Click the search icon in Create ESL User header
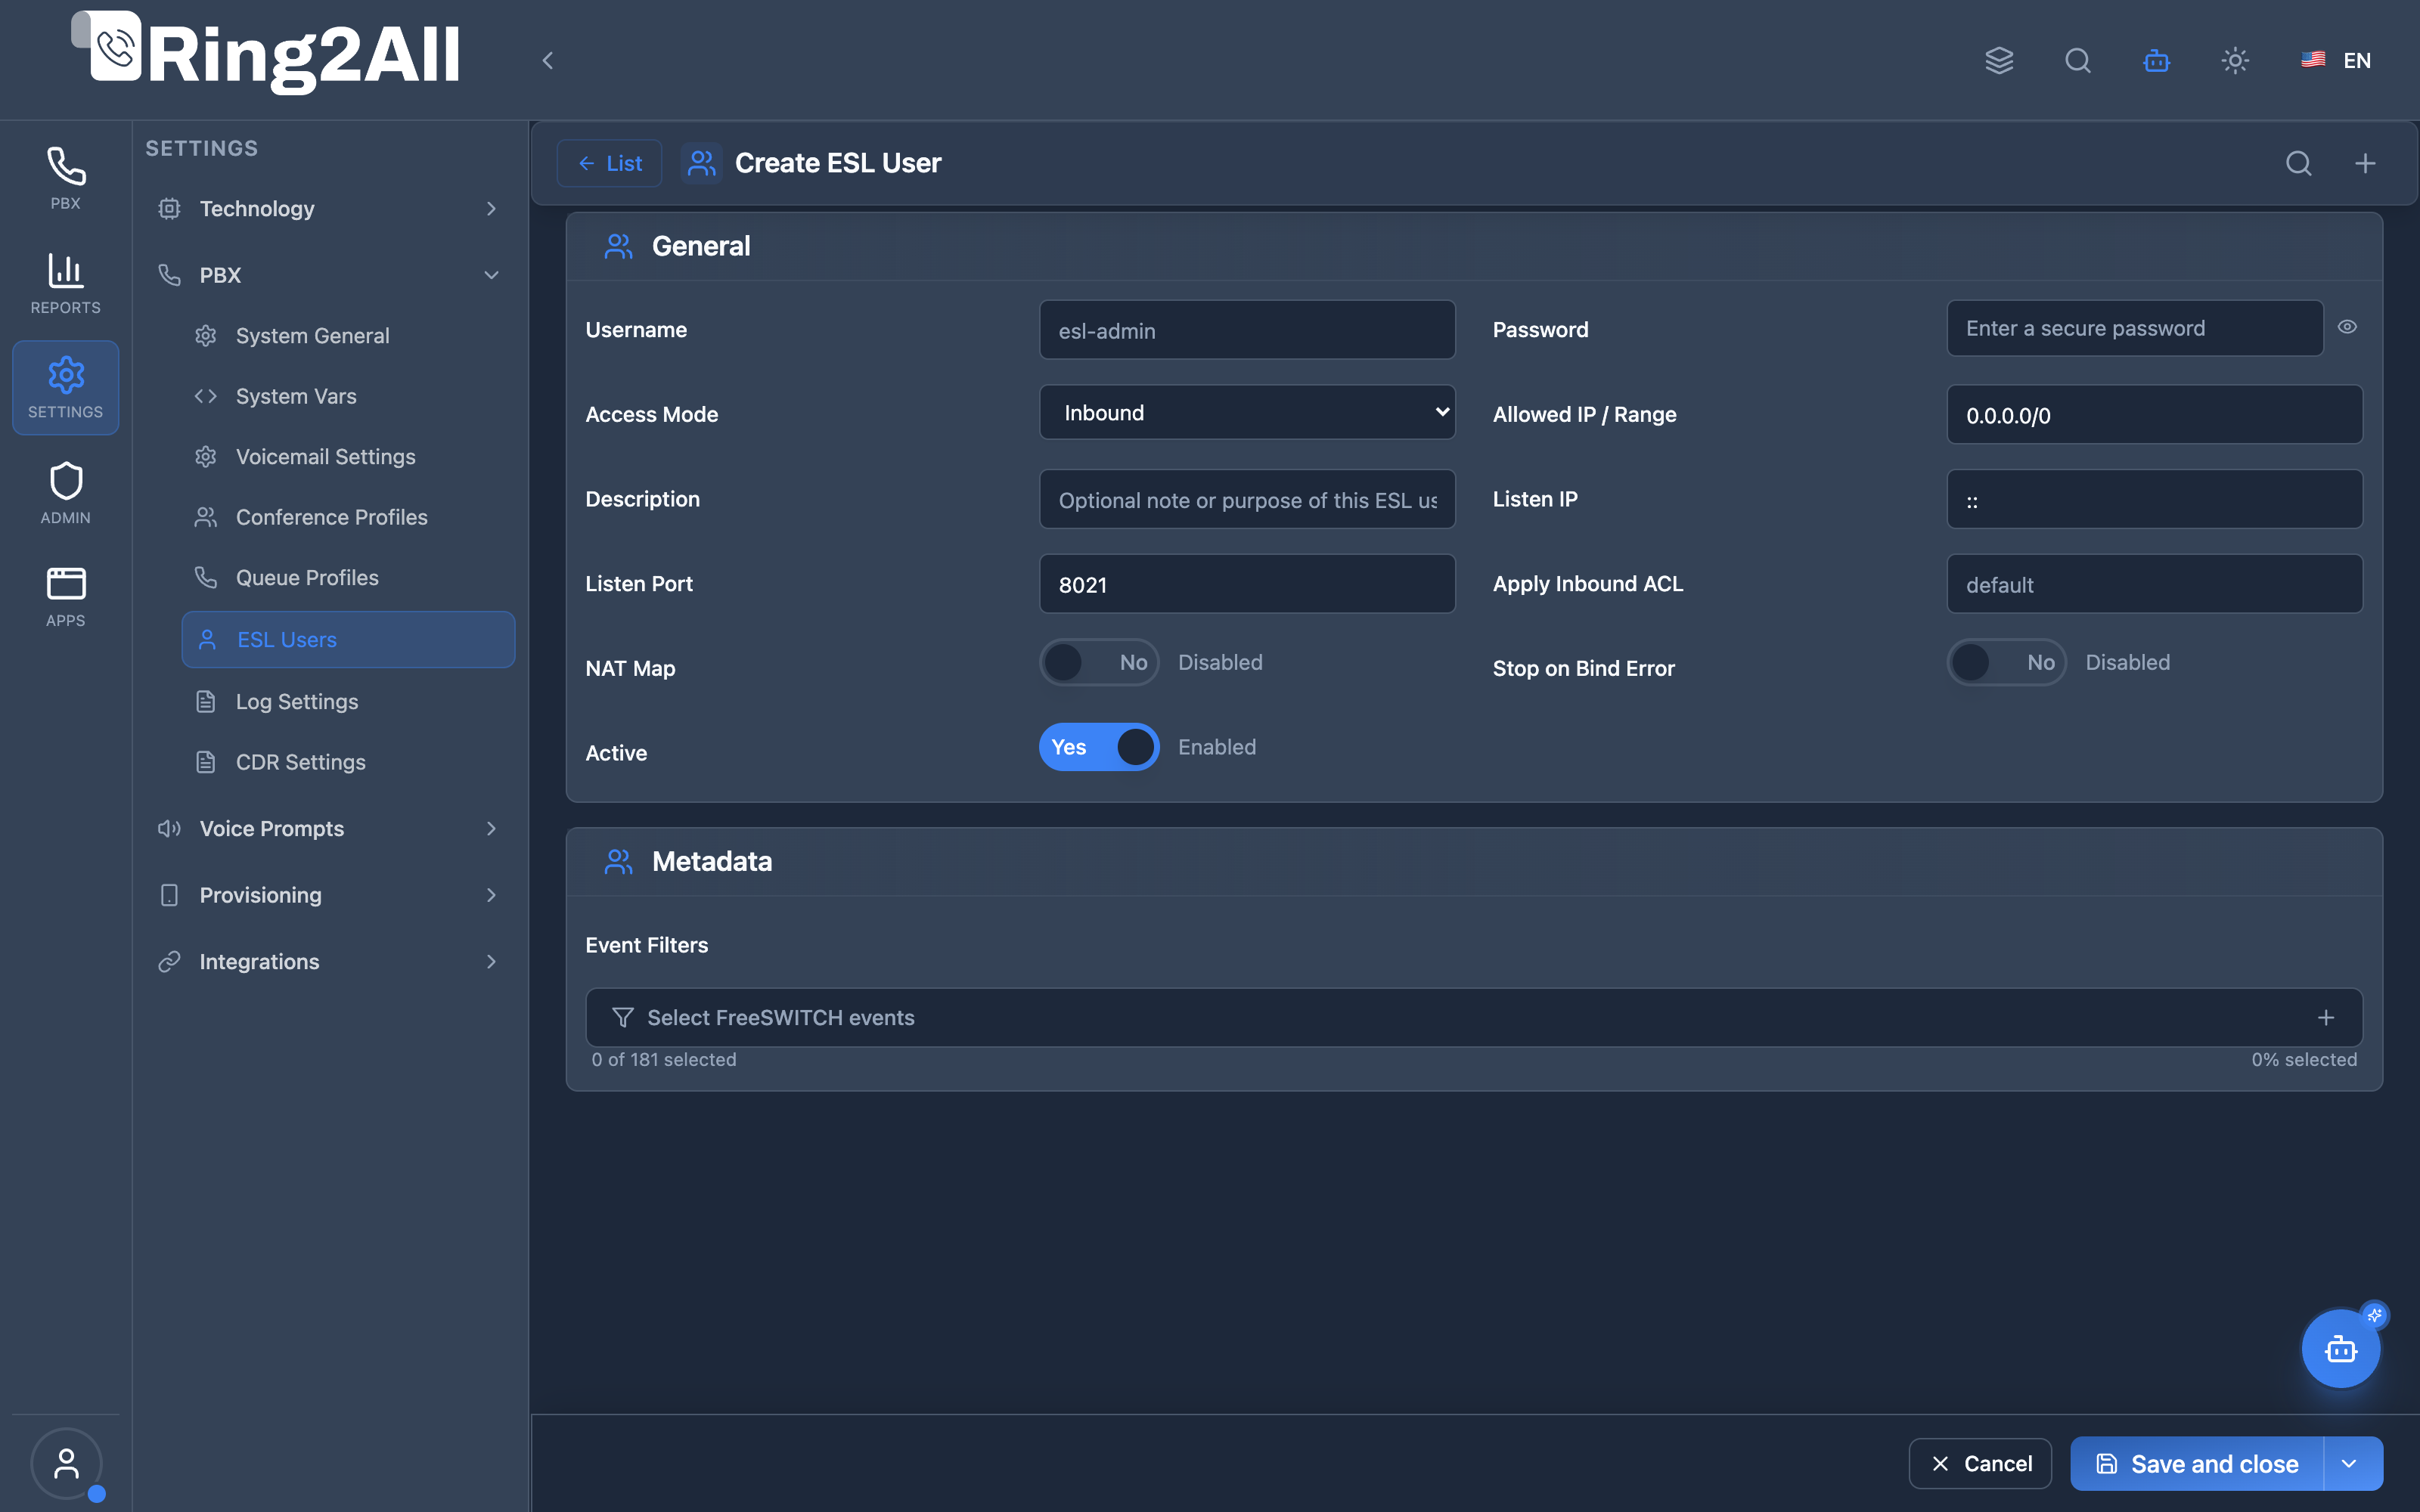Viewport: 2420px width, 1512px height. click(x=2299, y=163)
